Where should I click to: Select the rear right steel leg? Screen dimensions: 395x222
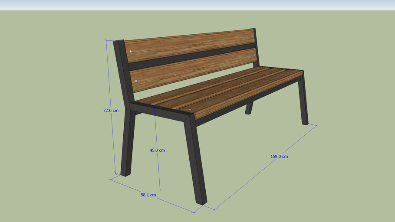pyautogui.click(x=249, y=108)
